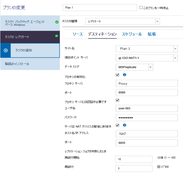Click green check icon on タスク1 backup task
Screen dimensions: 183x174
(57, 22)
